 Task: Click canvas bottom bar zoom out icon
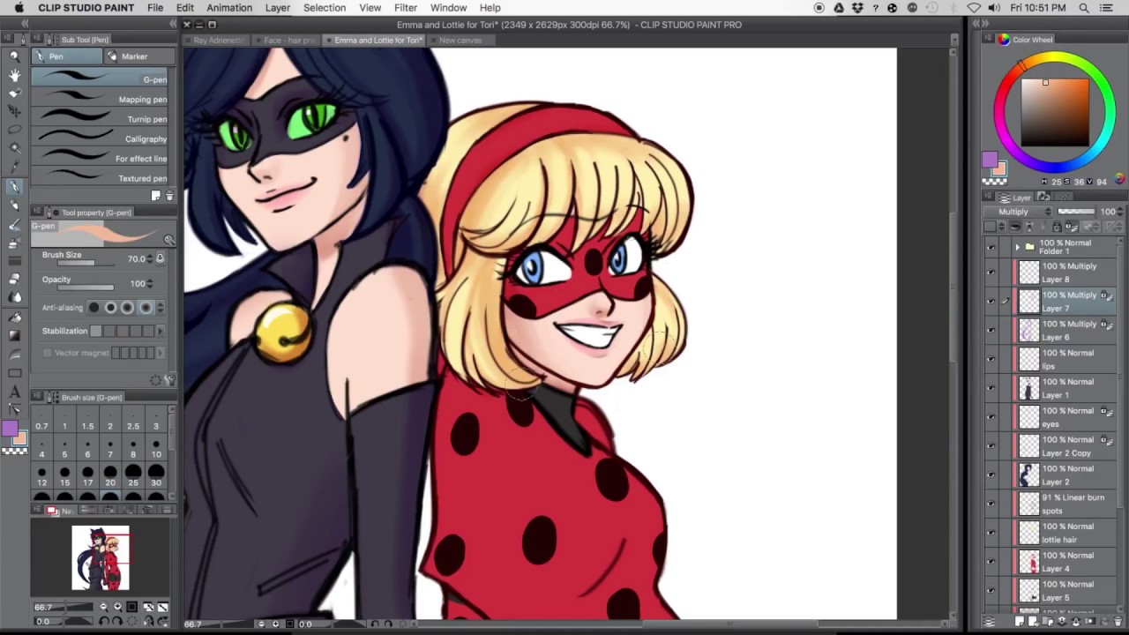(260, 624)
